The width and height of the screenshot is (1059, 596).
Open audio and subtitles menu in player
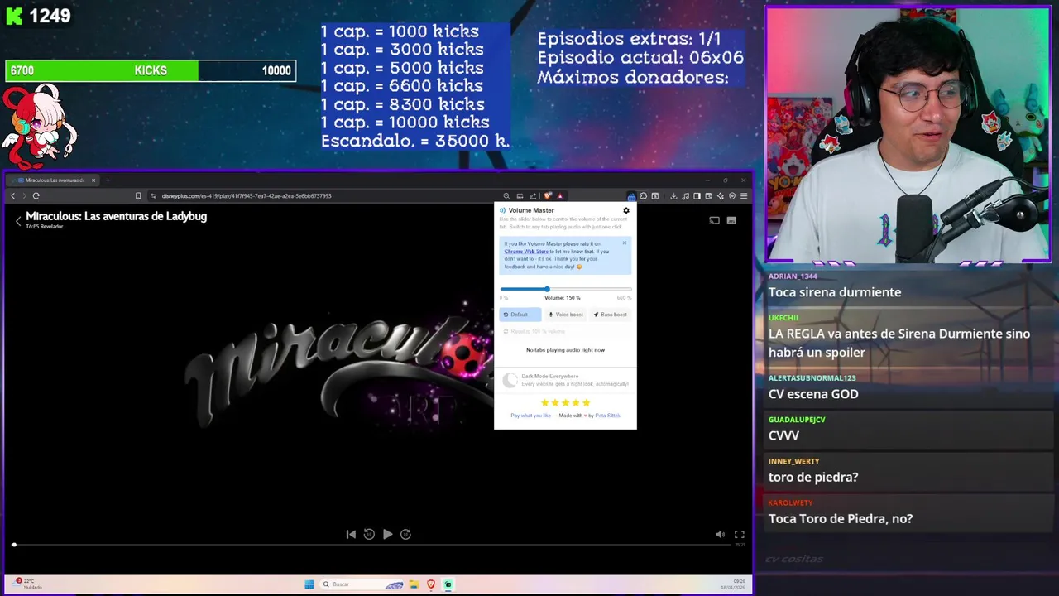click(x=731, y=220)
